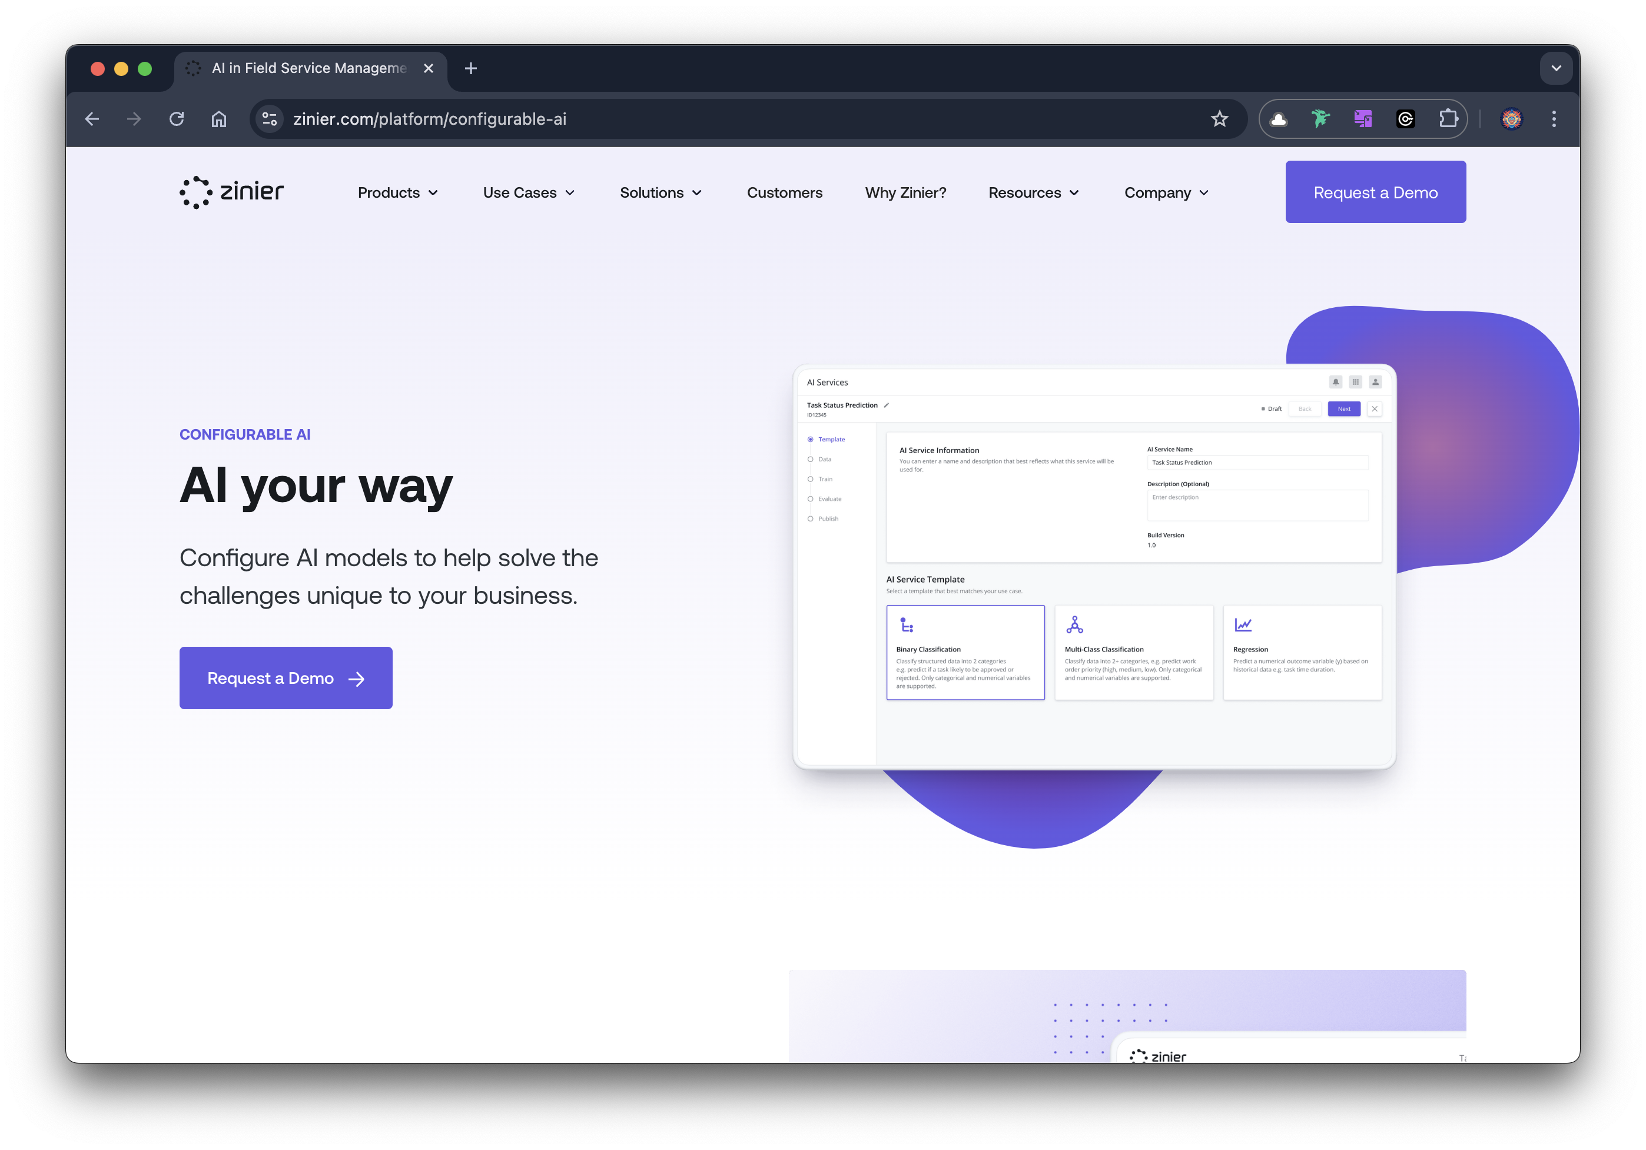The height and width of the screenshot is (1150, 1646).
Task: Click the header Request a Demo button
Action: point(1375,192)
